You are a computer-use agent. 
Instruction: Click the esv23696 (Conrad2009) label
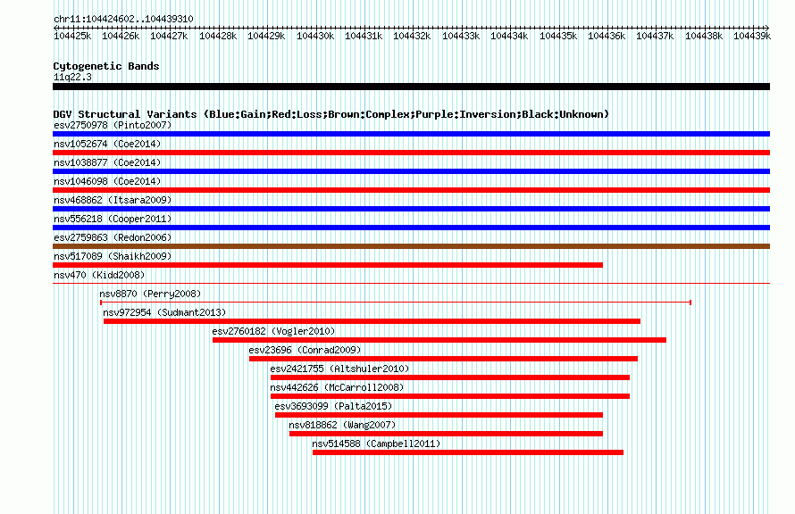coord(305,350)
